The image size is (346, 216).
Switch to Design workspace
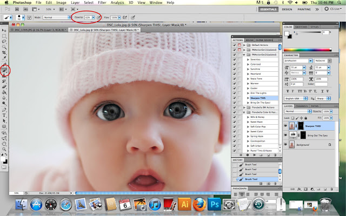click(287, 9)
